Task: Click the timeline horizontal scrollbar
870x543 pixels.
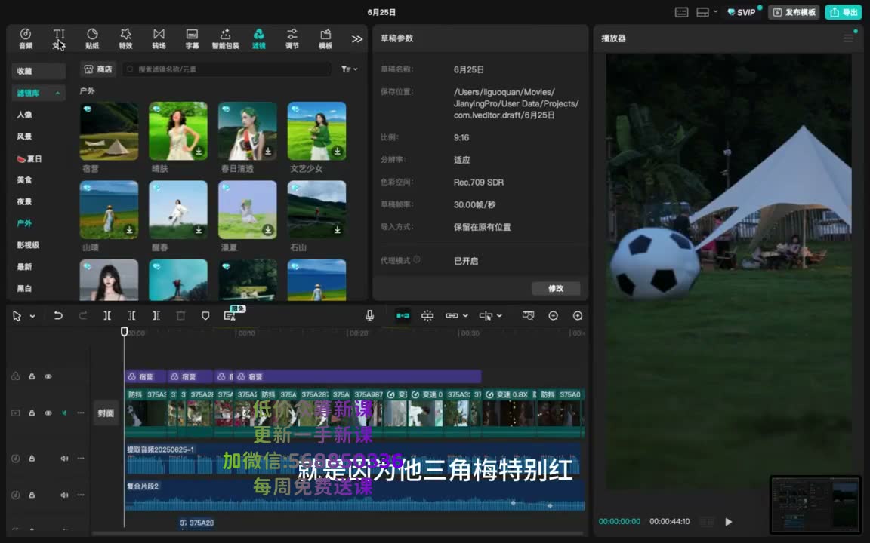Action: tap(338, 534)
